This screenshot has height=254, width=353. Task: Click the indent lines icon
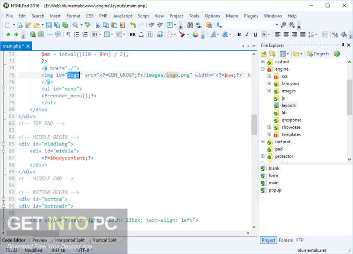coord(152,25)
